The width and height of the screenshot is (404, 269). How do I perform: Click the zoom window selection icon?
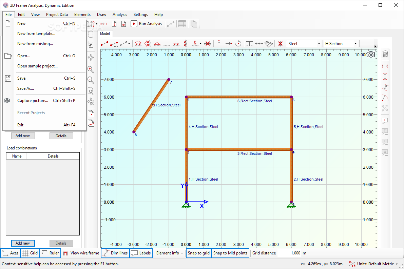(91, 91)
